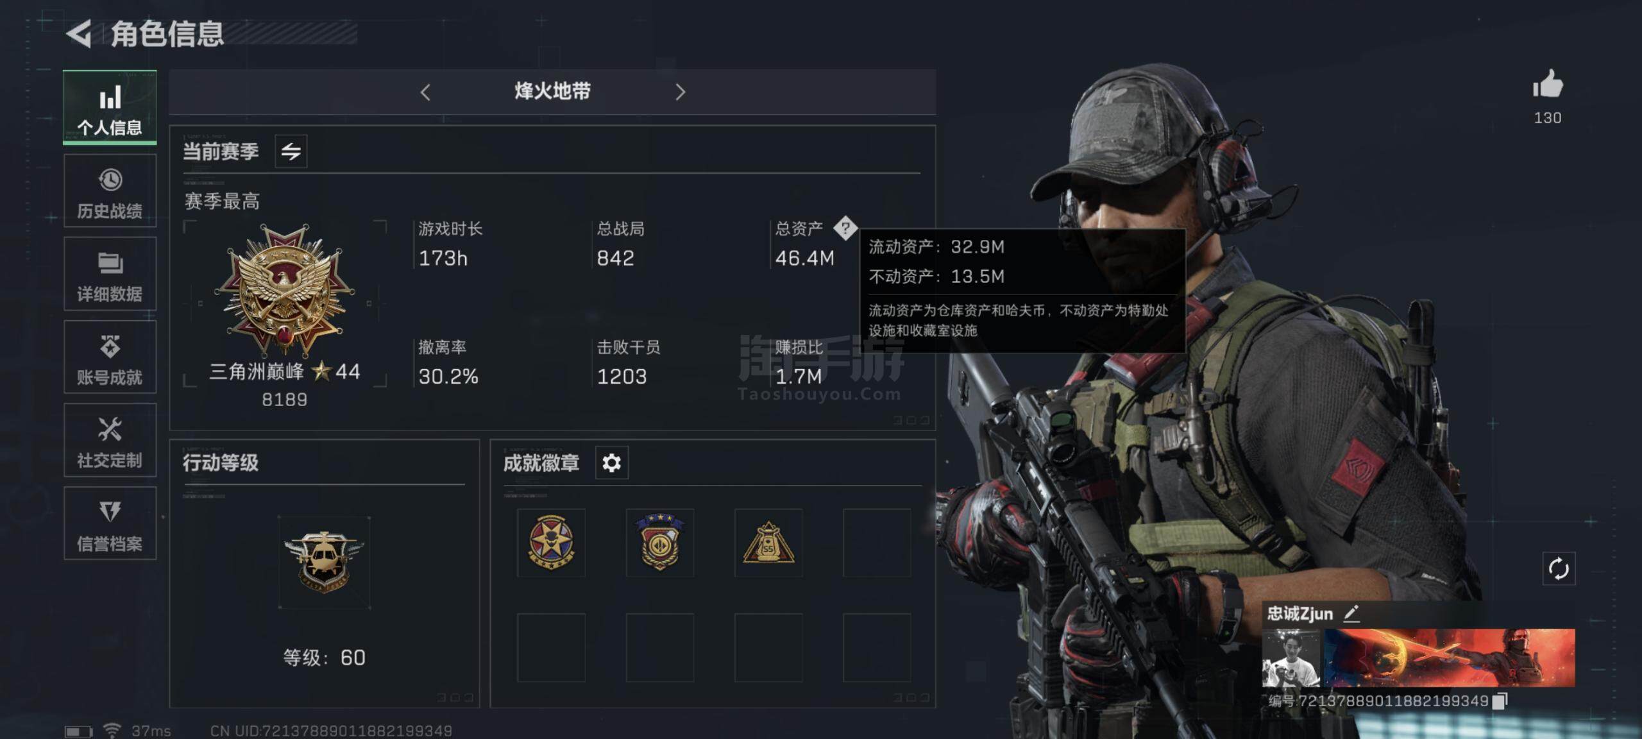Toggle season view with 当前赛季 swap button
This screenshot has width=1642, height=739.
(x=291, y=151)
